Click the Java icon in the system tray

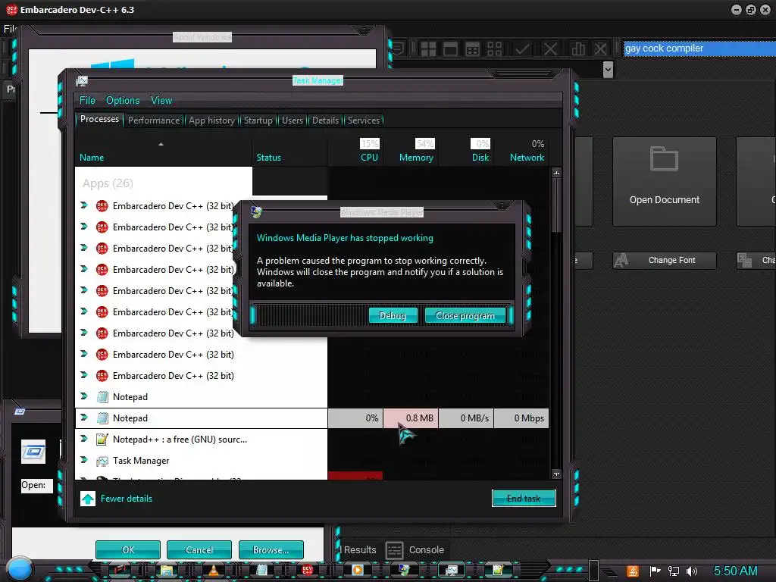[x=633, y=571]
